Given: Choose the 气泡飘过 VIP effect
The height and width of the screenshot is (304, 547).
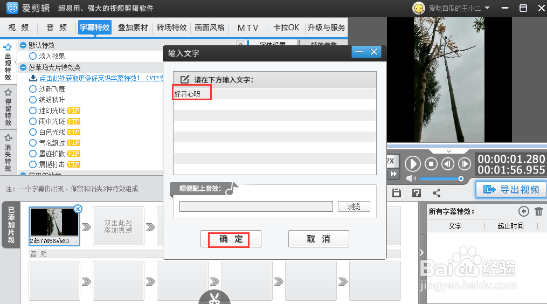Looking at the screenshot, I should tap(33, 143).
